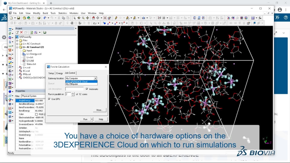This screenshot has height=163, width=290.
Task: Choose the Zoom magnifier tool
Action: [83, 18]
